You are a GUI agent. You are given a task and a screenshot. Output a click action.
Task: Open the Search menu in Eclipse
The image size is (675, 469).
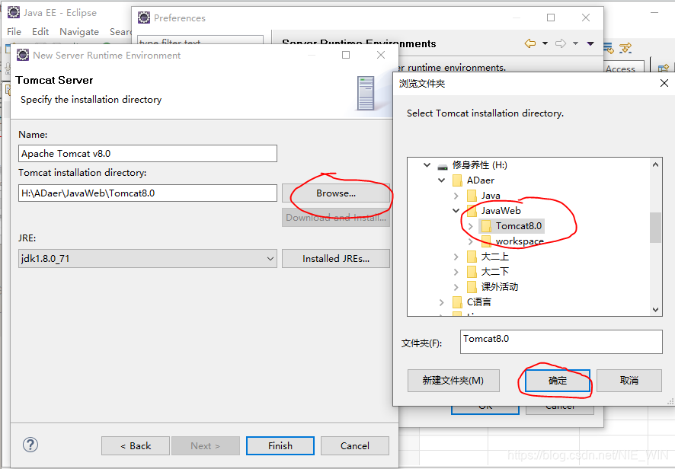tap(120, 32)
